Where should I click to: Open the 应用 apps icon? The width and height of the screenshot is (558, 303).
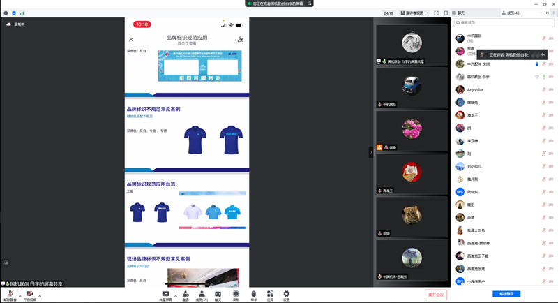coord(270,294)
